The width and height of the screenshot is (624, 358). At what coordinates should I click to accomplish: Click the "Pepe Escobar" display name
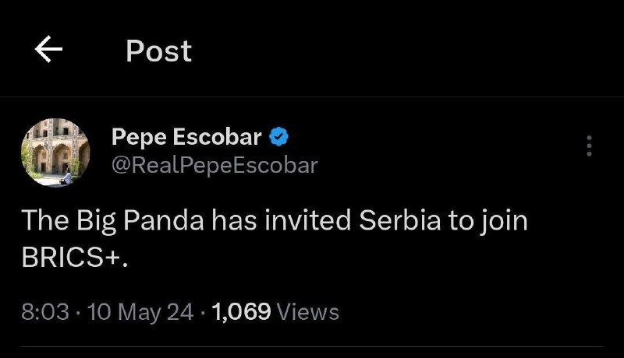pos(186,138)
